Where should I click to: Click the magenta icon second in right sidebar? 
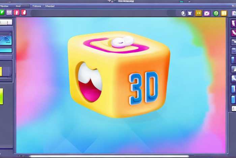pos(234,32)
